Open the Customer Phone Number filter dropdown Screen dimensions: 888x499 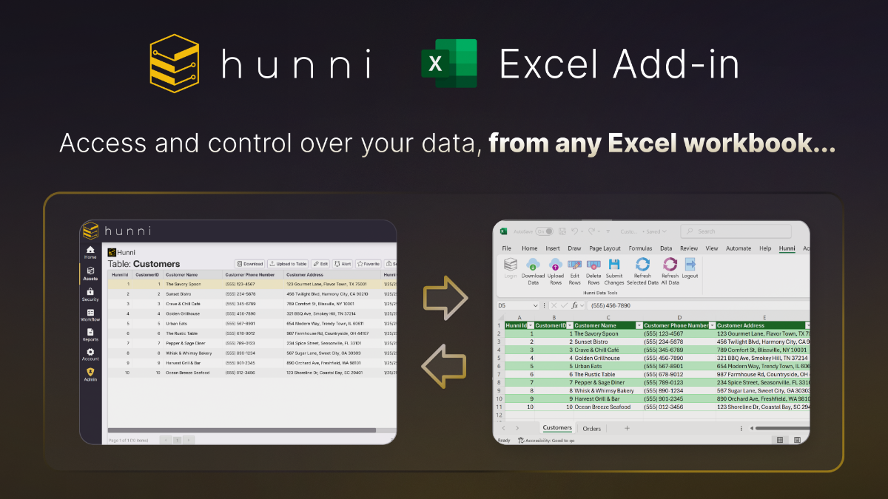click(x=712, y=325)
